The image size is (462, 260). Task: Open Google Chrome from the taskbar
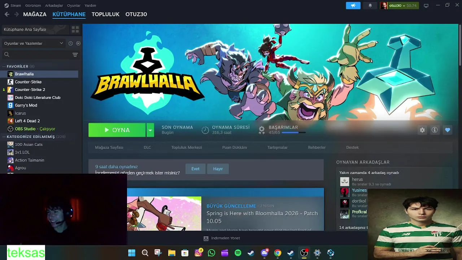click(x=278, y=253)
